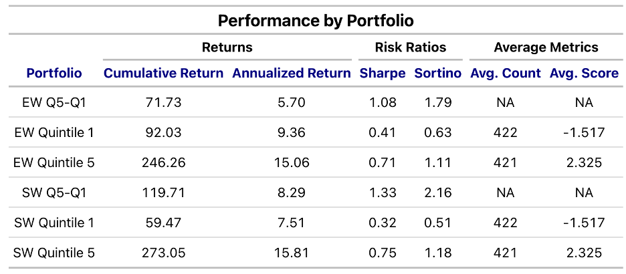Viewport: 626px width, 274px height.
Task: Click the Avg. Count column header
Action: 506,73
